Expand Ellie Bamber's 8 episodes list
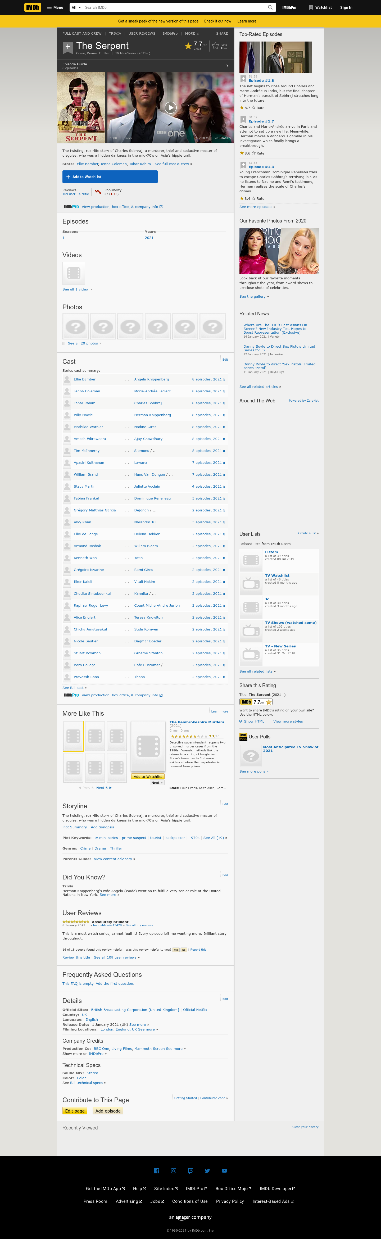 tap(224, 379)
